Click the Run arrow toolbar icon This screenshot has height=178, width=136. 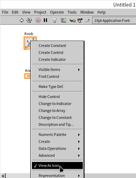coord(22,21)
